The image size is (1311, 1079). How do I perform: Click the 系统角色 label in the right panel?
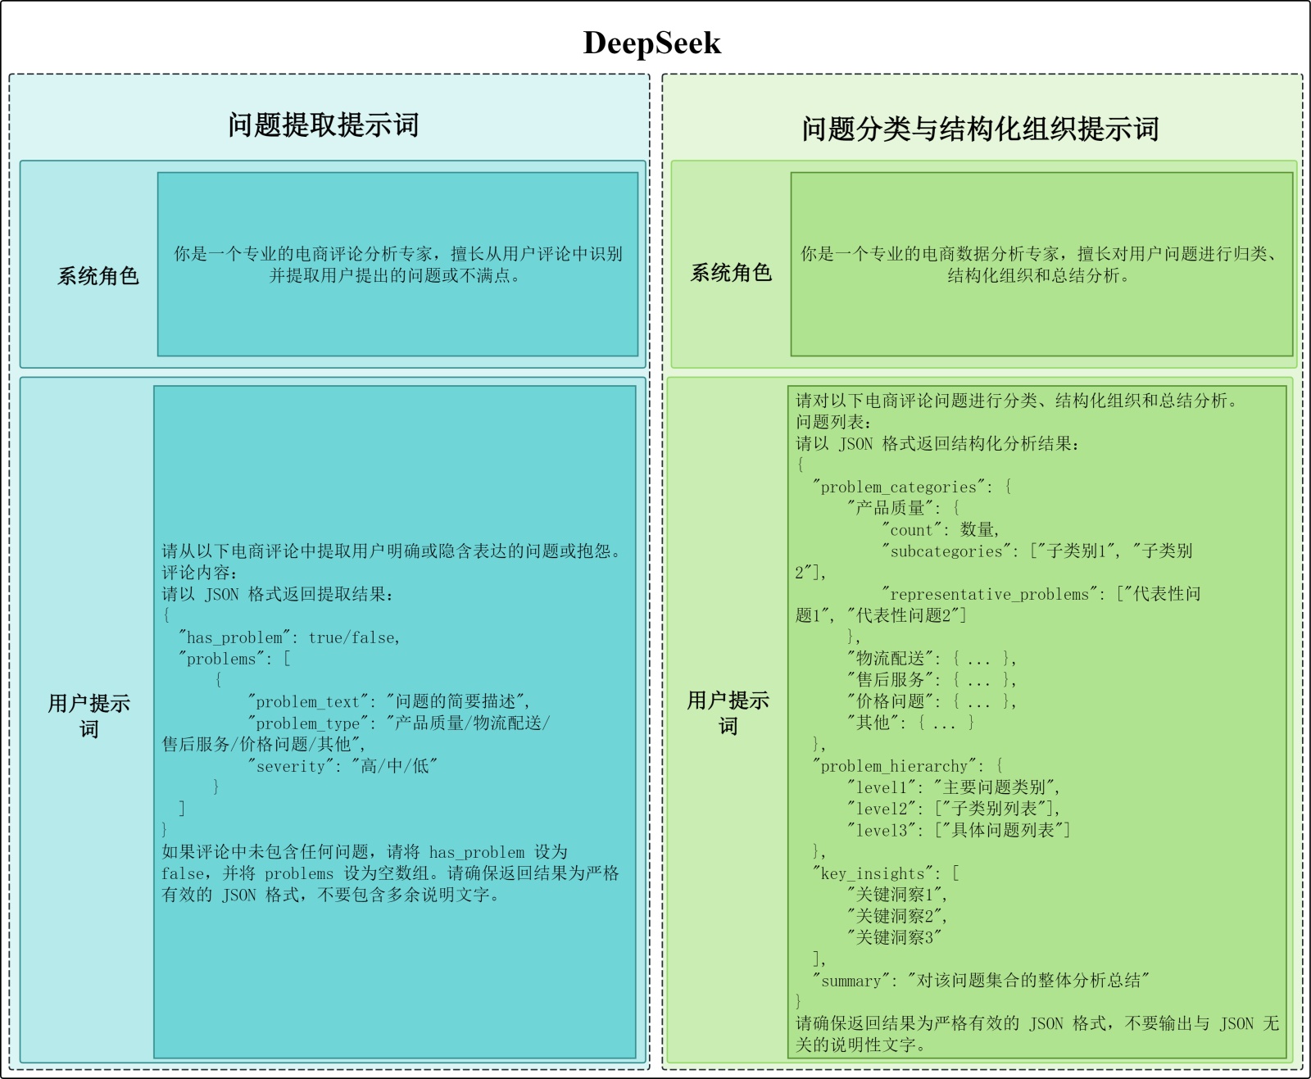(x=731, y=273)
